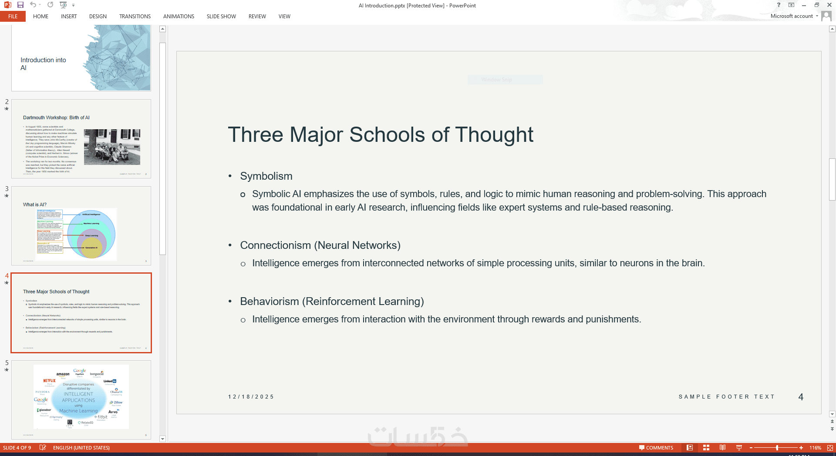Click the zoom out minus button

click(751, 448)
